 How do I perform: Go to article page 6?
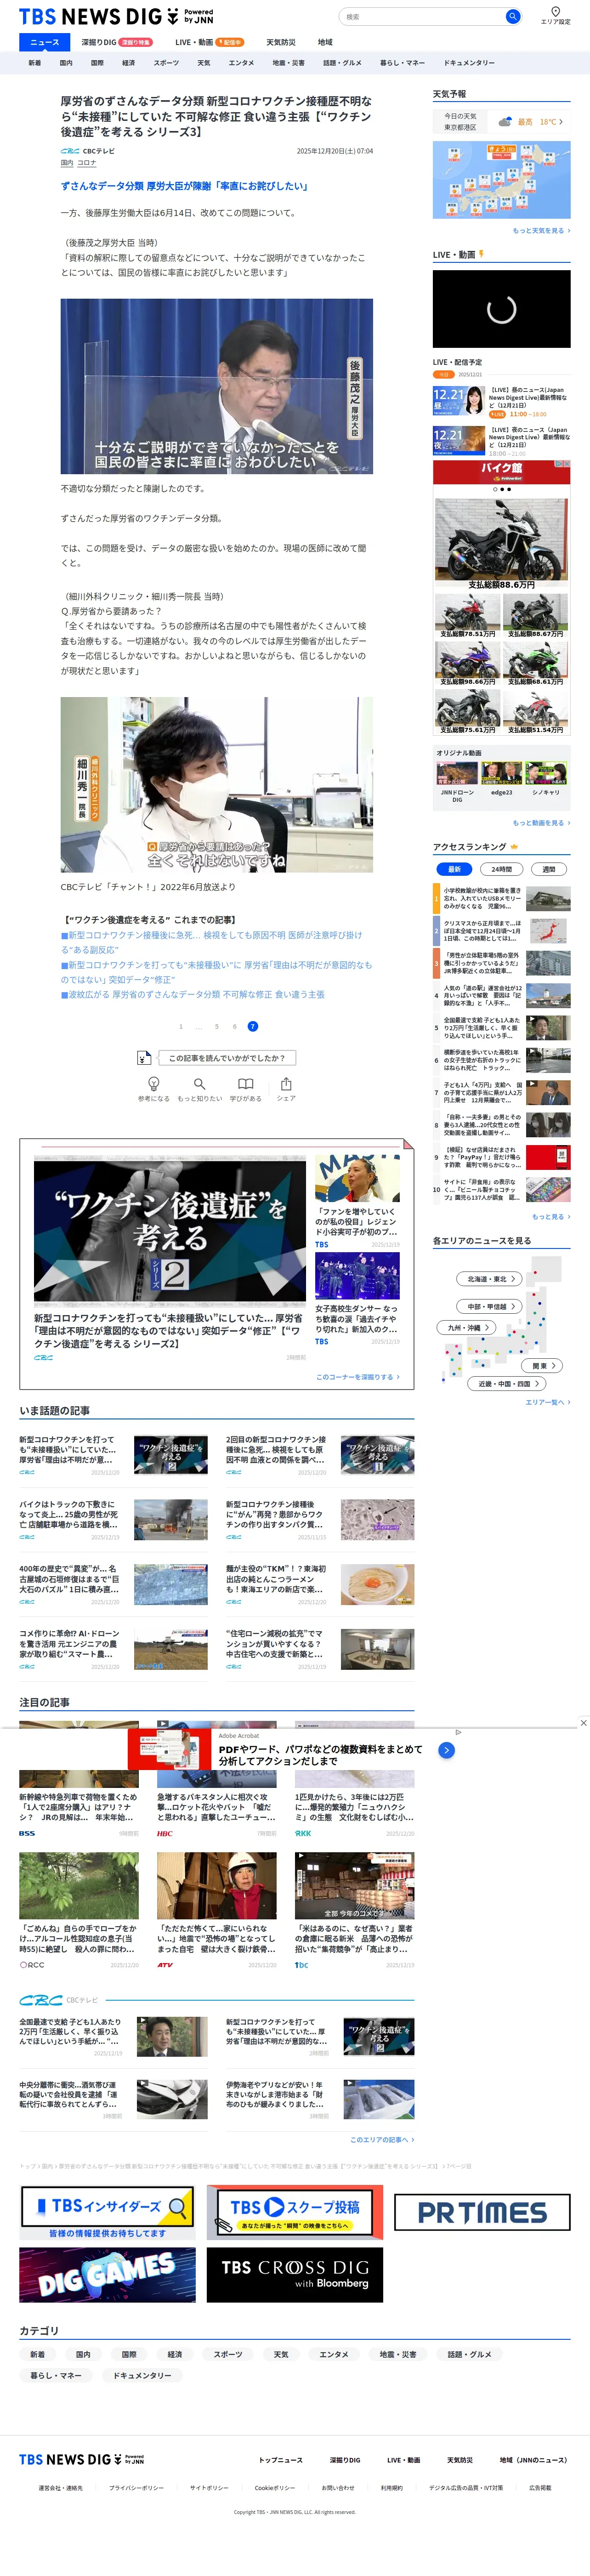tap(235, 1026)
